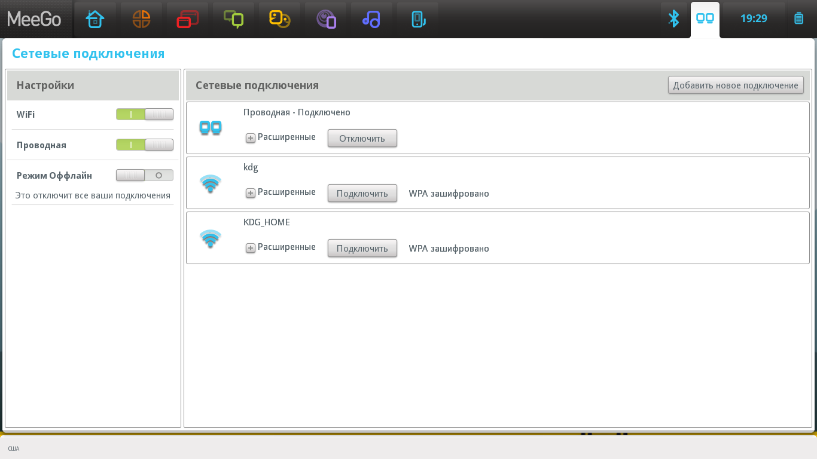This screenshot has height=459, width=817.
Task: Click Отключить button for wired connection
Action: coord(362,138)
